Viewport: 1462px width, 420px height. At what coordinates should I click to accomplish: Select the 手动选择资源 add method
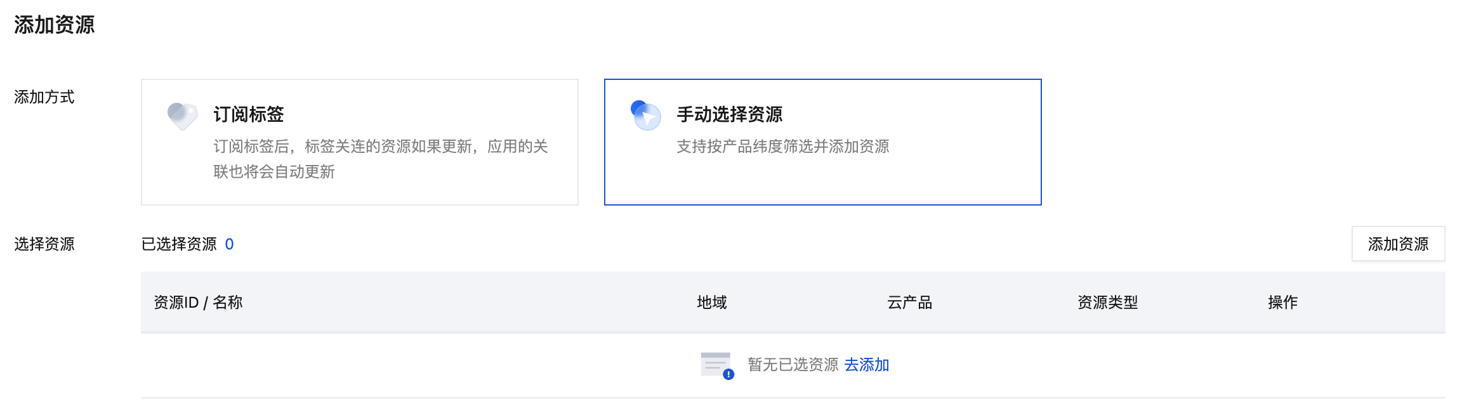[822, 142]
